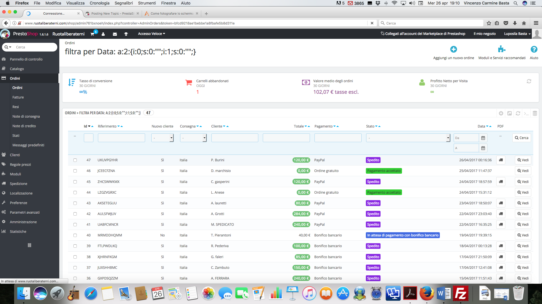Viewport: 542px width, 304px height.
Task: Open the envelope messages icon in header
Action: click(115, 34)
